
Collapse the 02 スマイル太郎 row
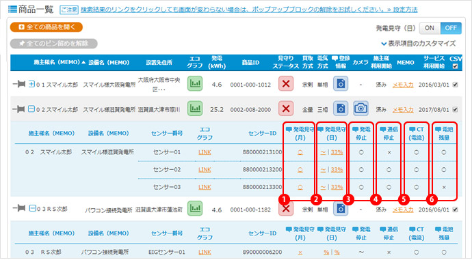(31, 109)
